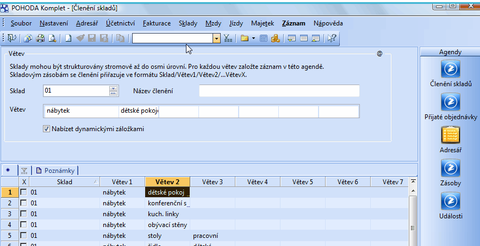Image resolution: width=480 pixels, height=246 pixels.
Task: Open Adresář agenda icon in sidebar
Action: tap(451, 135)
